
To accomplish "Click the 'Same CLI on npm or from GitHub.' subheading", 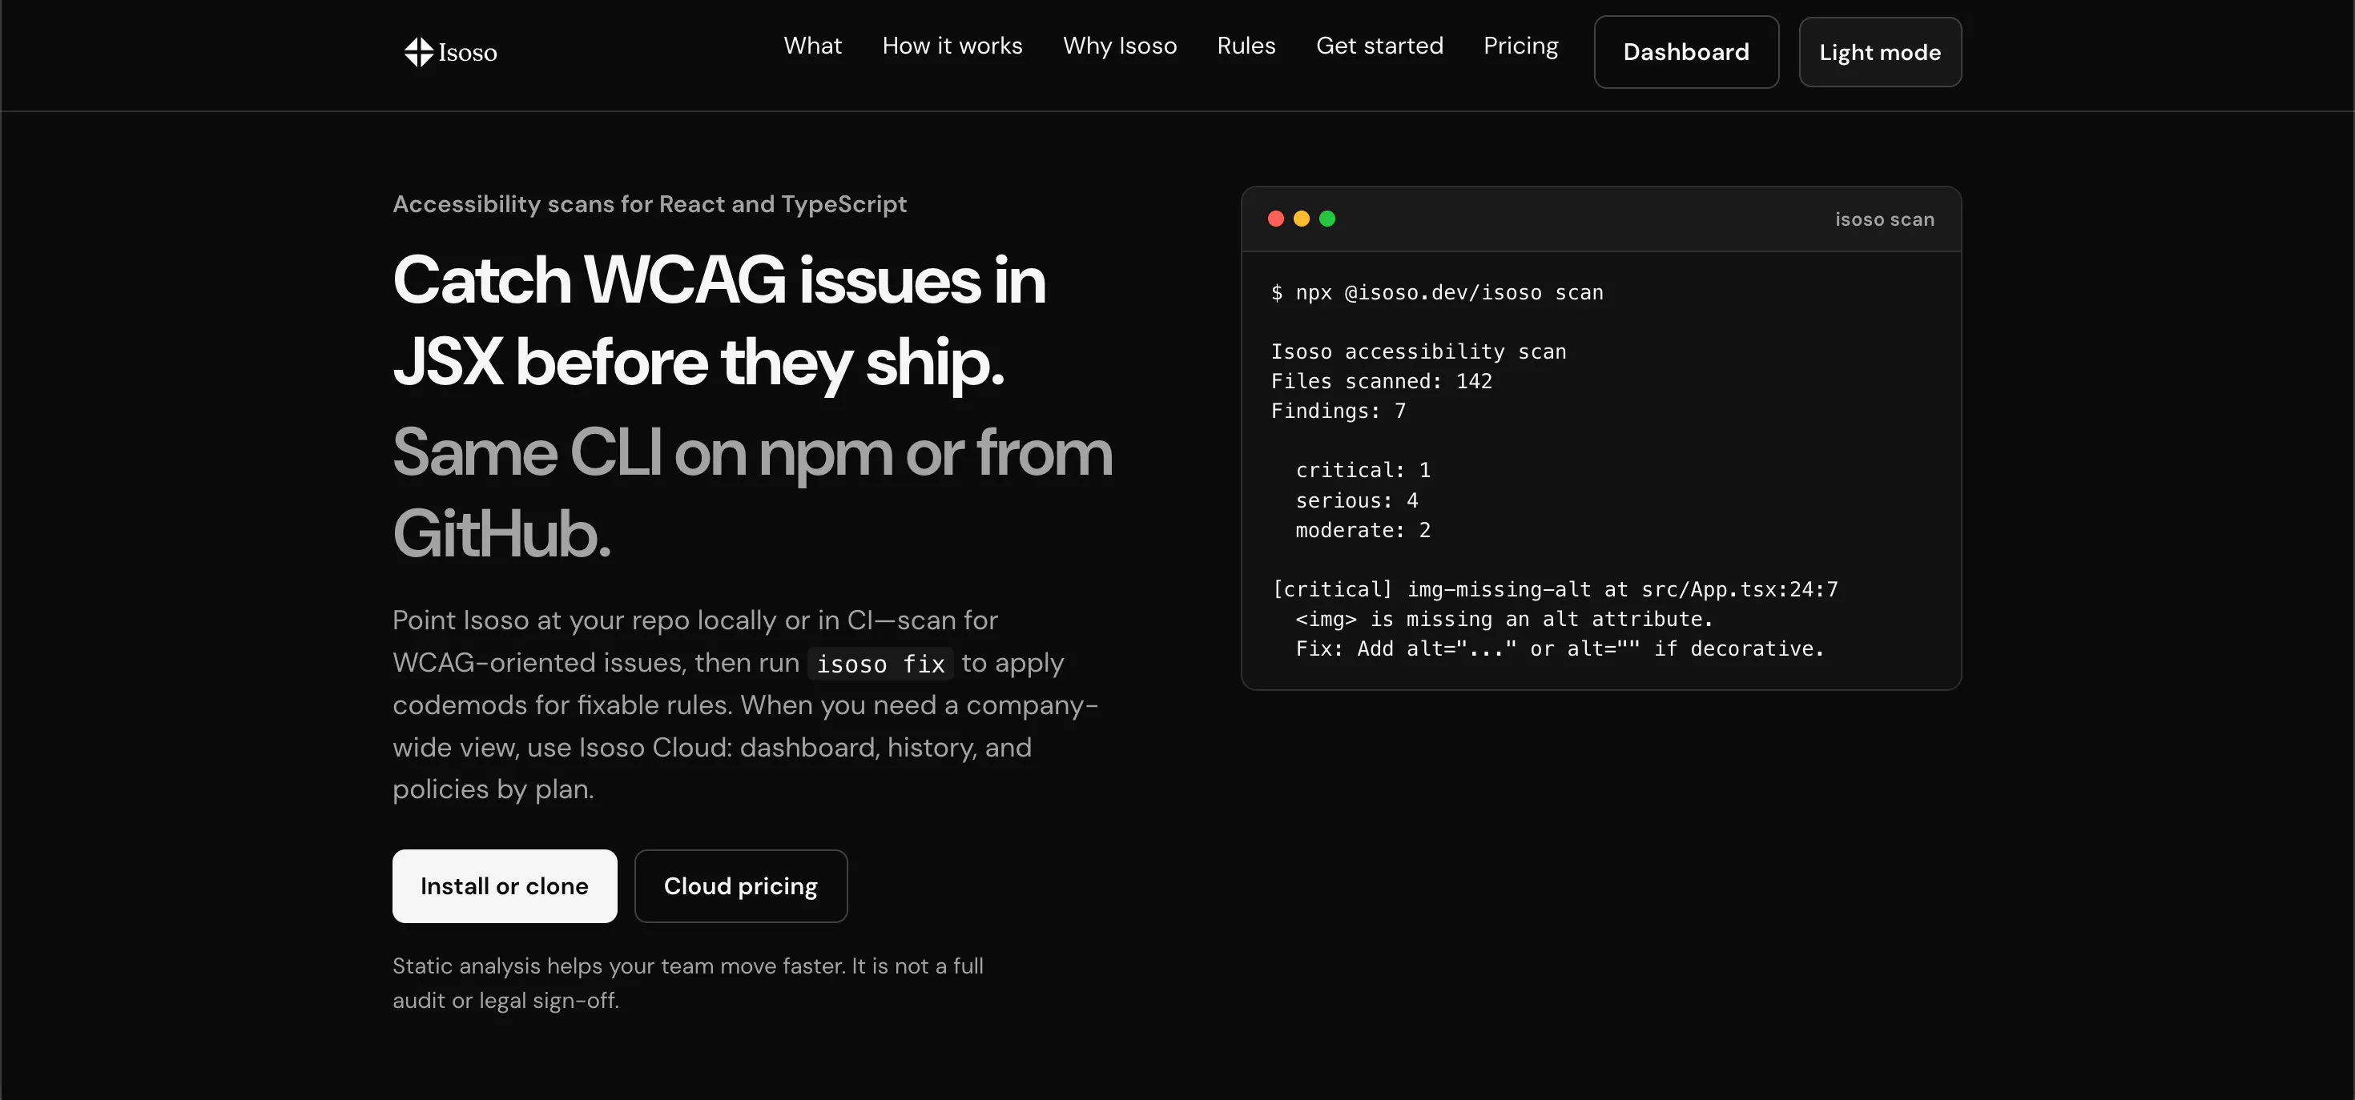I will point(752,492).
